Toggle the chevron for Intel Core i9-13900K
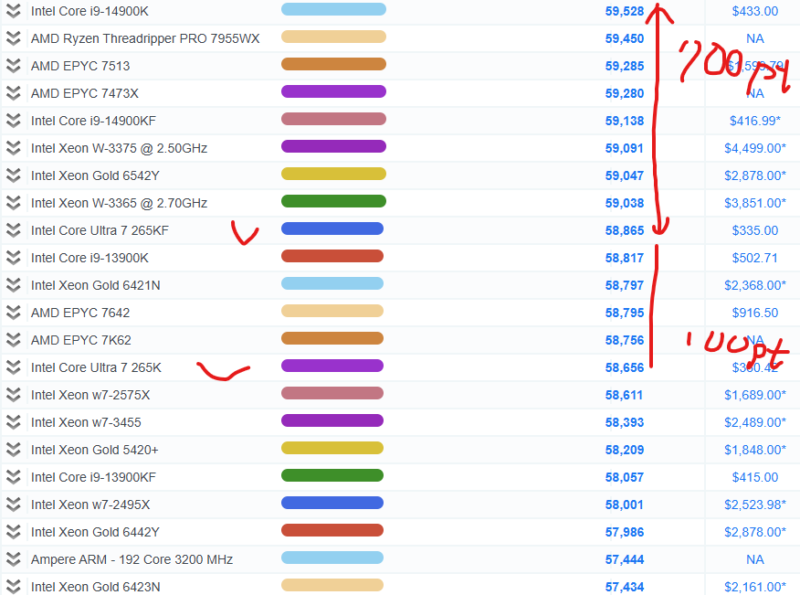Viewport: 800px width, 595px height. pos(14,258)
